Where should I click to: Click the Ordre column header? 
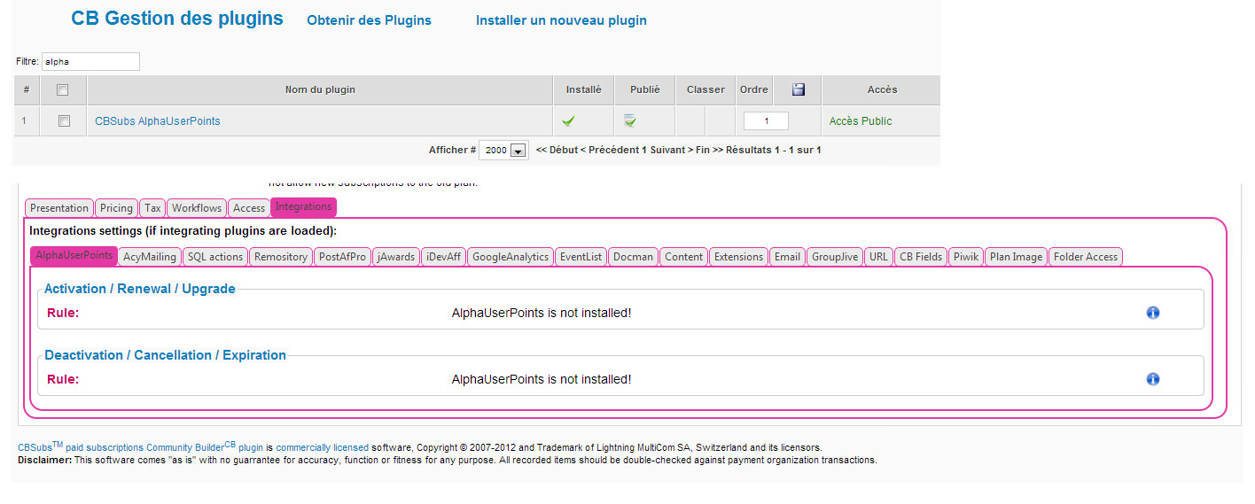(x=753, y=89)
